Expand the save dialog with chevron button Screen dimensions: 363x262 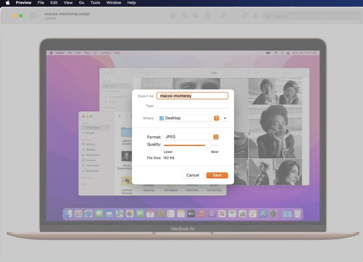(225, 118)
